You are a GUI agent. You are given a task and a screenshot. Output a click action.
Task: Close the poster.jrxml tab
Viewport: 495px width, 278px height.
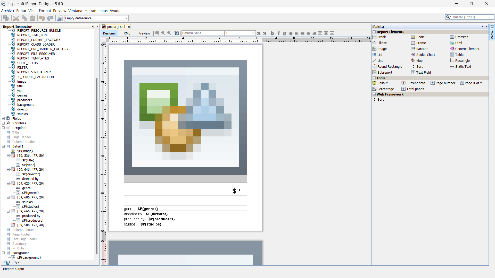click(129, 27)
